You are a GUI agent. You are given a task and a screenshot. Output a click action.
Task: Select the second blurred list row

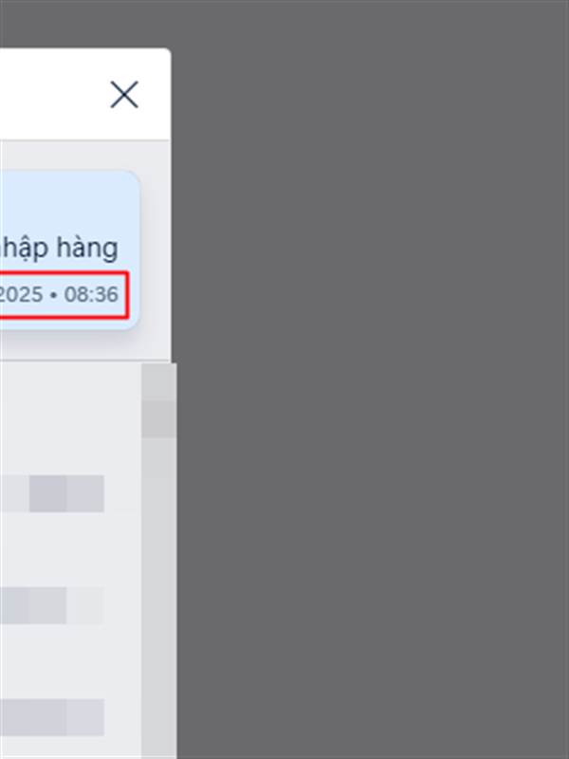pos(52,605)
